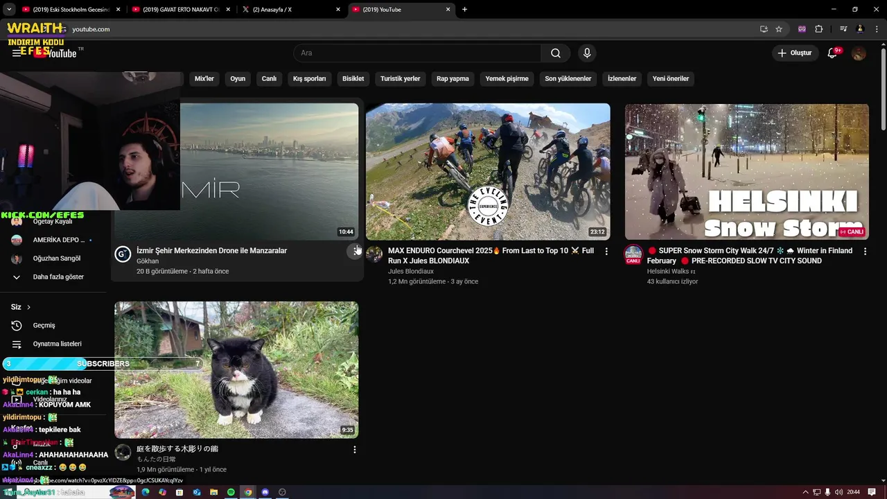Select the Yemek pişirme chip
Viewport: 887px width, 499px height.
tap(507, 79)
